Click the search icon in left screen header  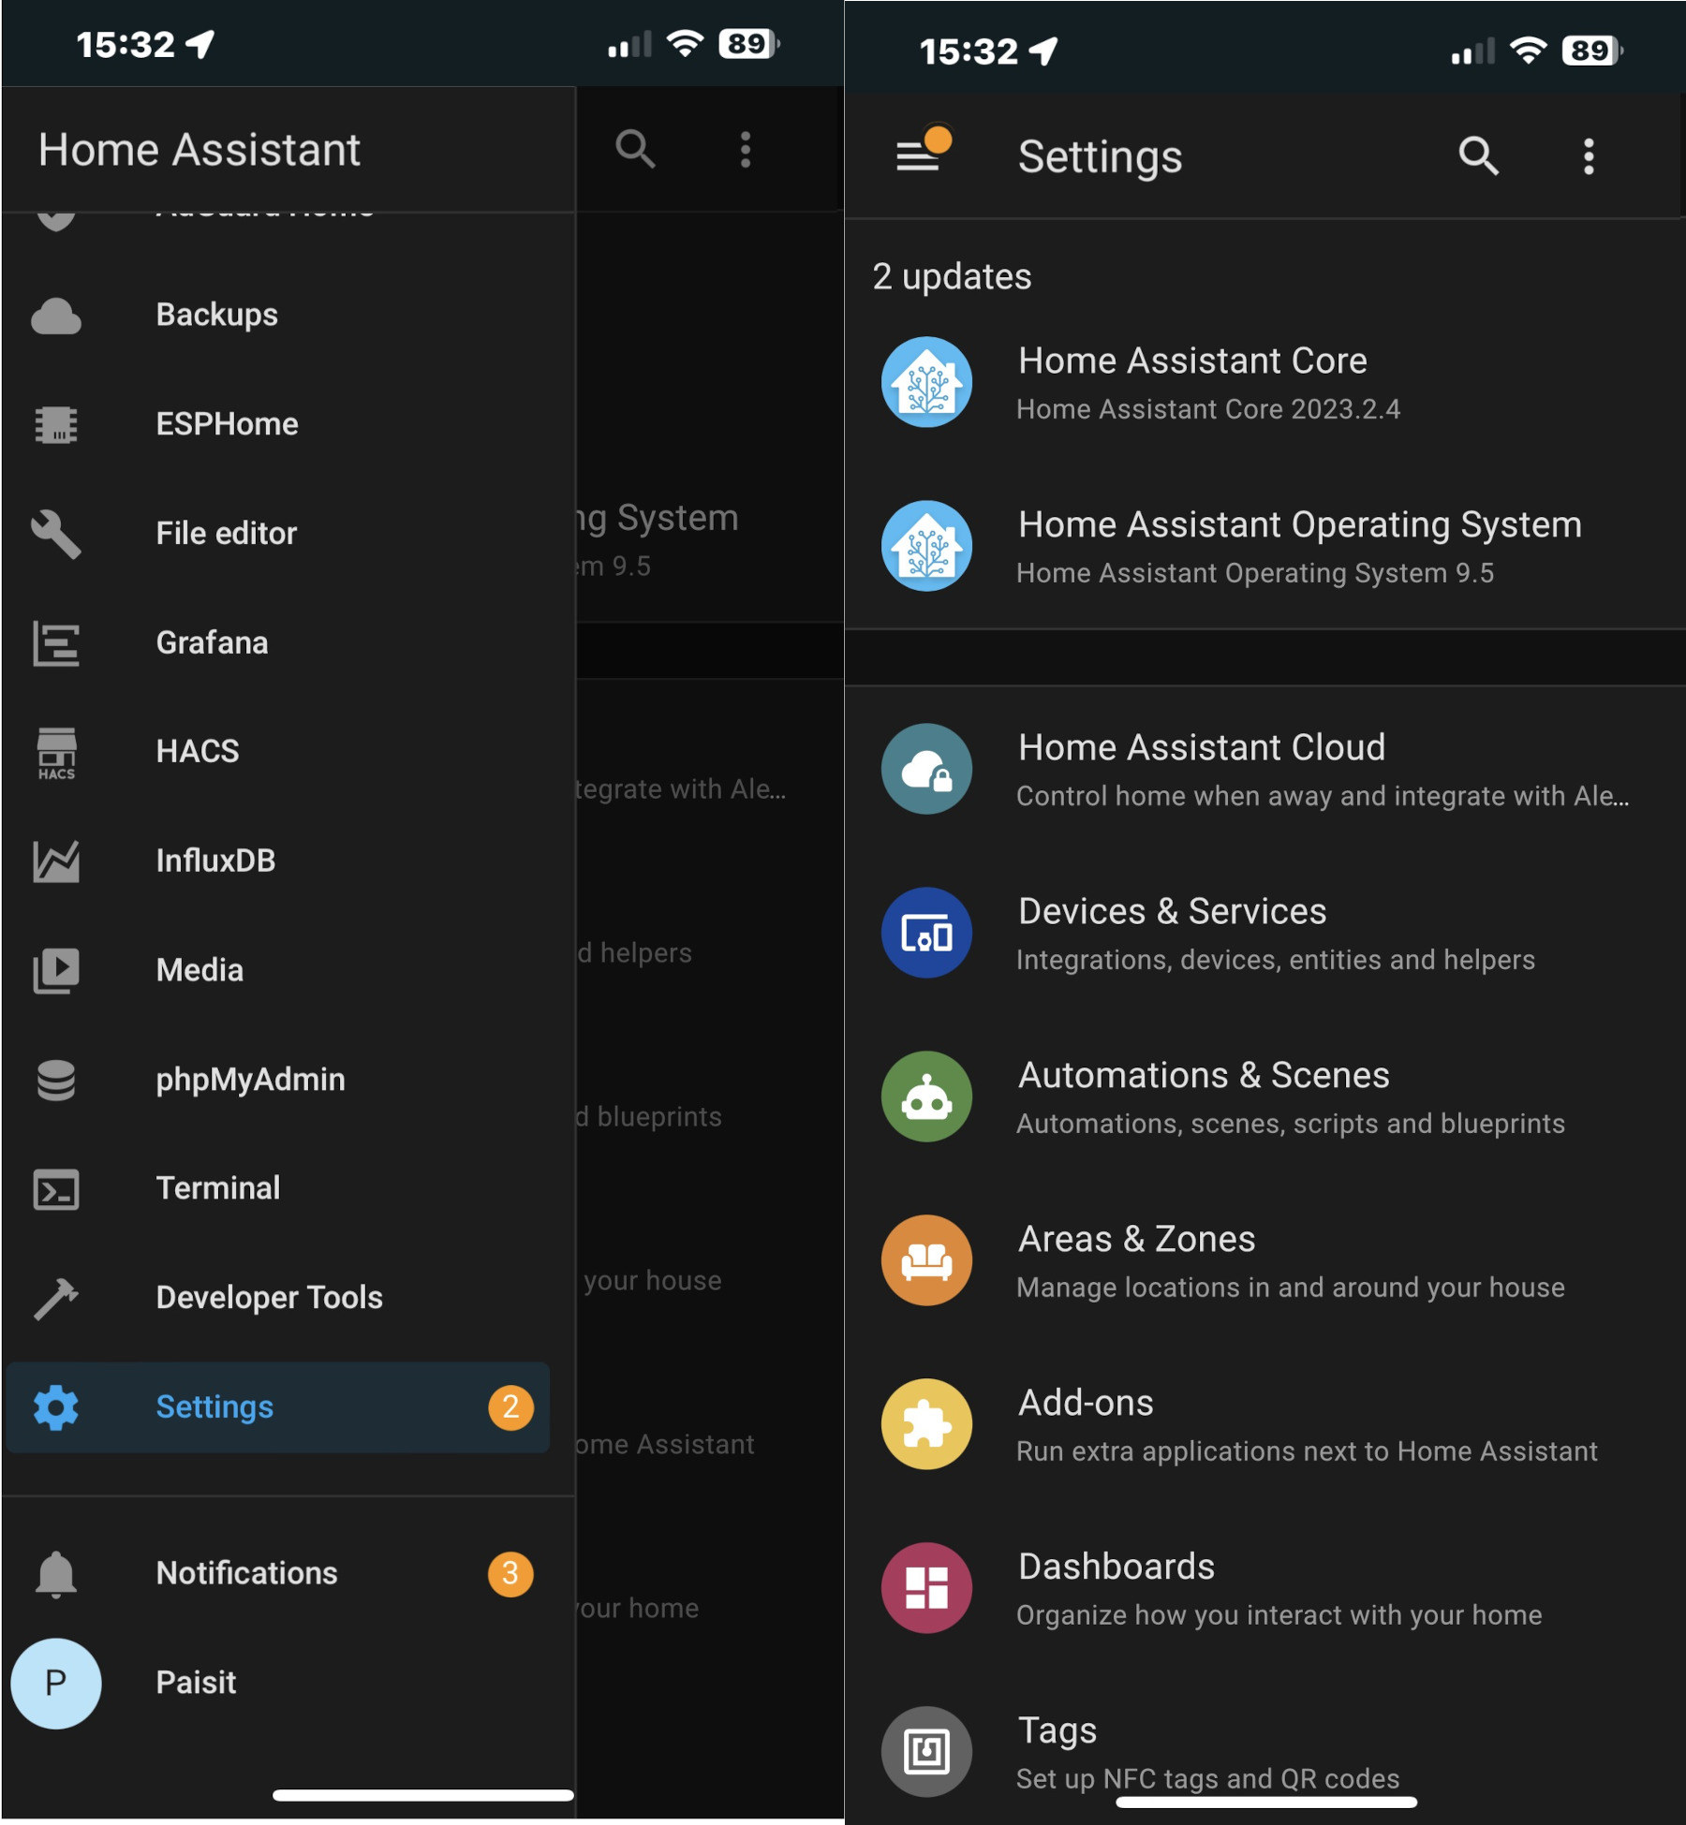[x=635, y=149]
